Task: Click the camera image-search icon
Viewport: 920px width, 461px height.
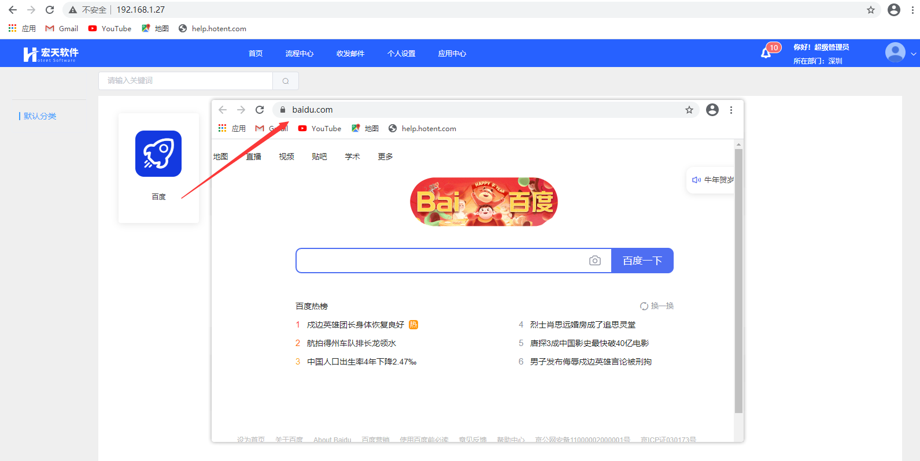Action: [595, 261]
